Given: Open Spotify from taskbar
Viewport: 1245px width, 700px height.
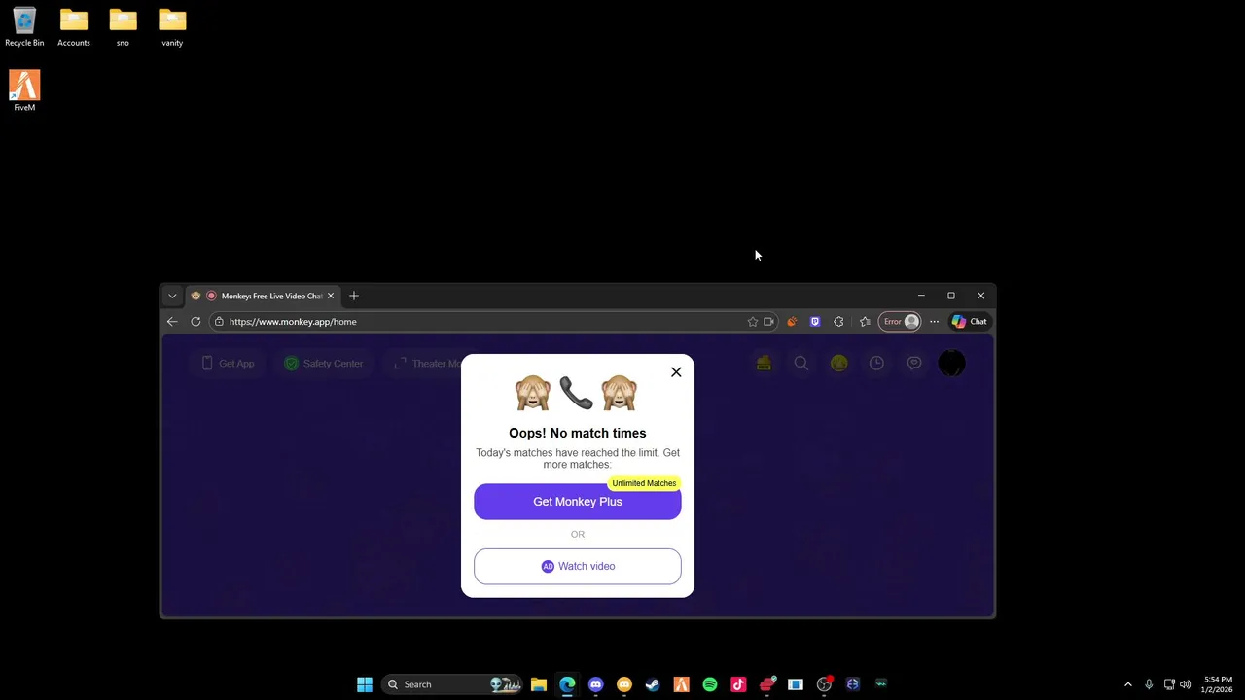Looking at the screenshot, I should point(710,684).
